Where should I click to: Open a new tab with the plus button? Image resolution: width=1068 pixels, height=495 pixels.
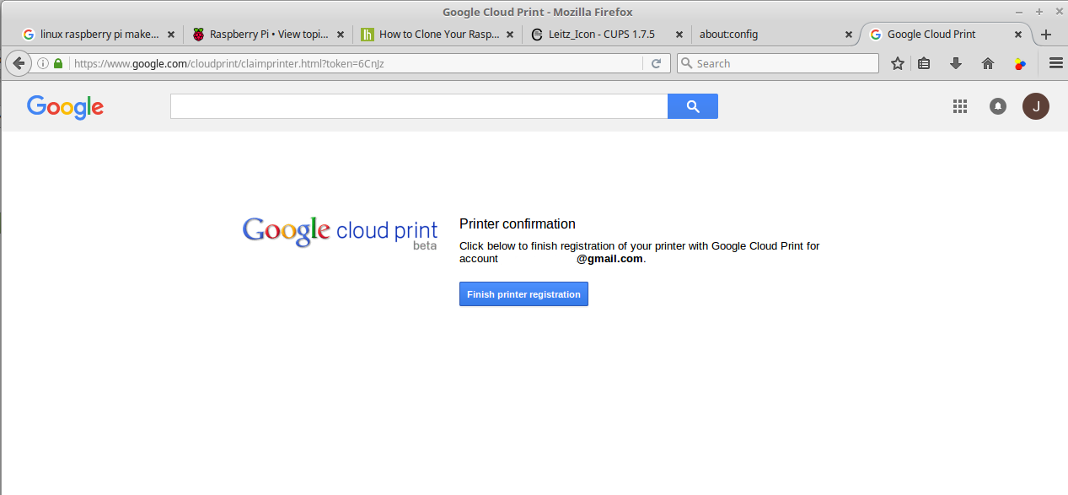point(1045,35)
